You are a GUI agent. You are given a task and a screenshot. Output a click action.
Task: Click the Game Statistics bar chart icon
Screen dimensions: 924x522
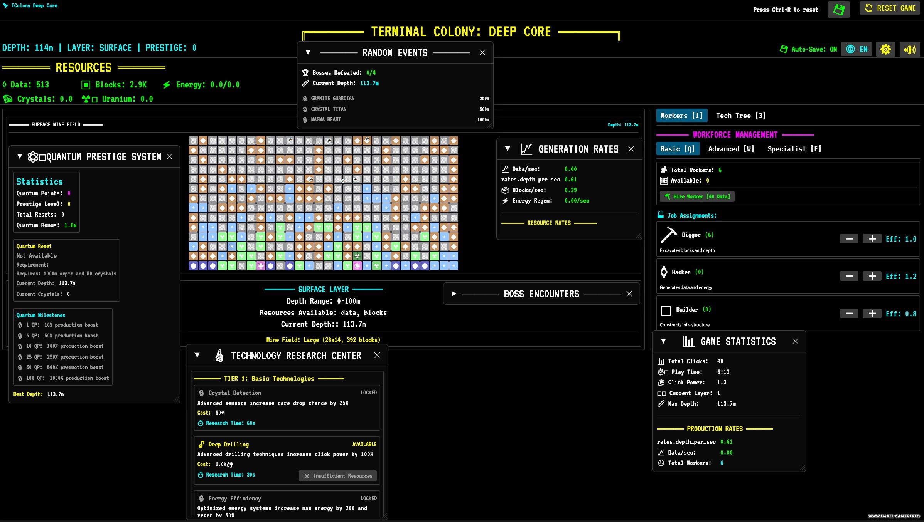688,341
